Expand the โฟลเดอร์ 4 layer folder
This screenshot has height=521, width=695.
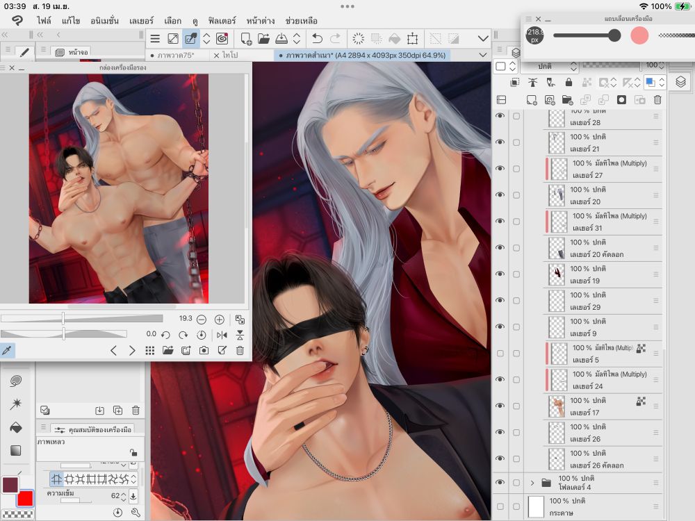pyautogui.click(x=532, y=483)
